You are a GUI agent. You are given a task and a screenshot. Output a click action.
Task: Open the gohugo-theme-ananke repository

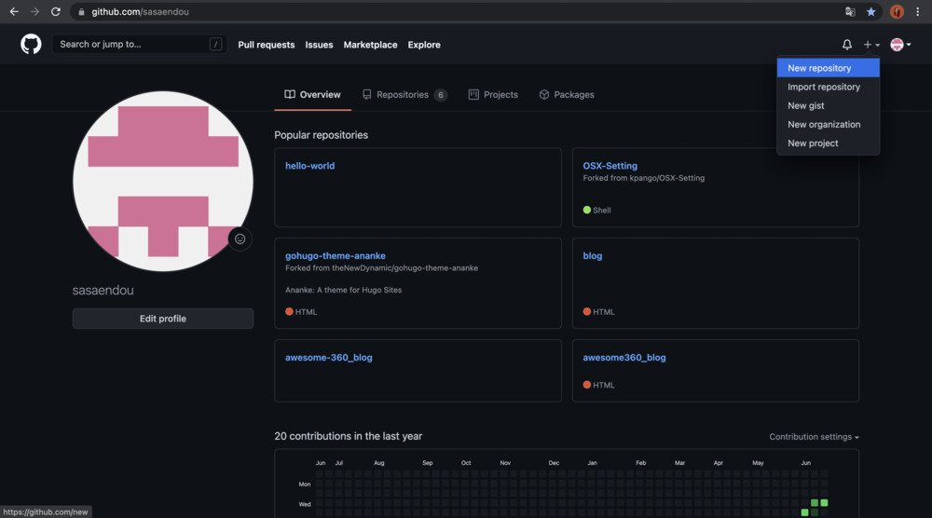point(336,255)
